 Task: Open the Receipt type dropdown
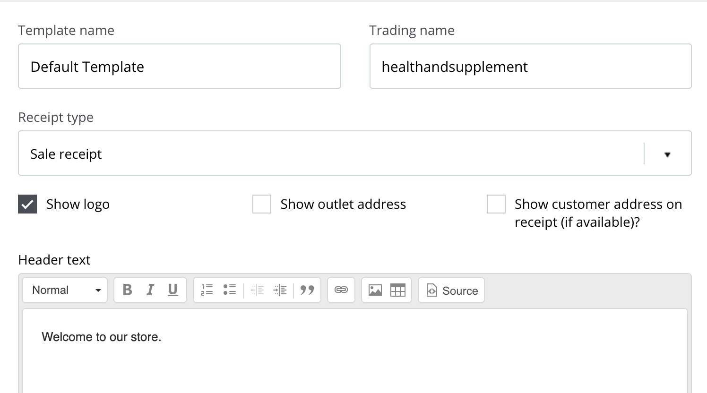(355, 153)
